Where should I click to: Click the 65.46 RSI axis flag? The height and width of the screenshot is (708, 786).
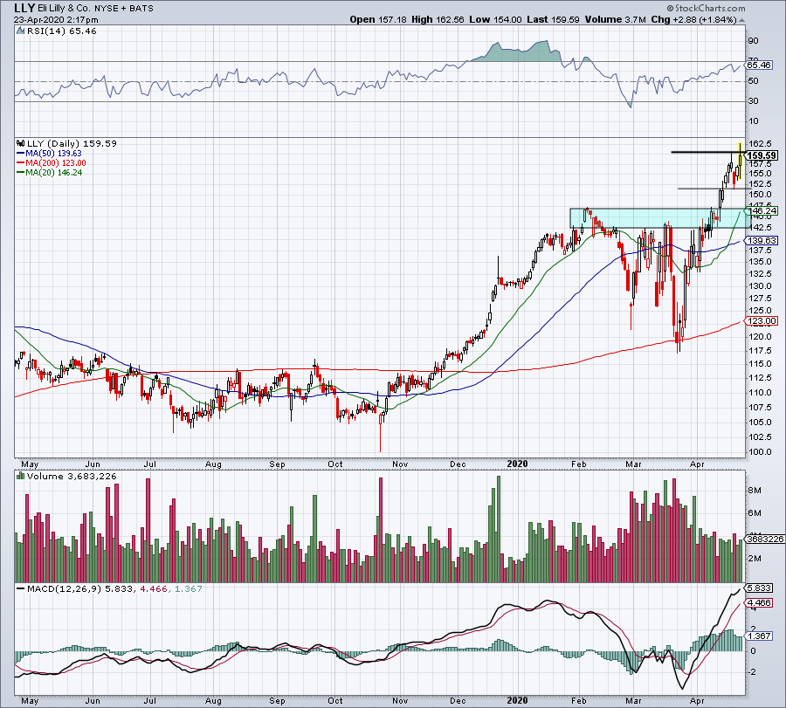758,65
